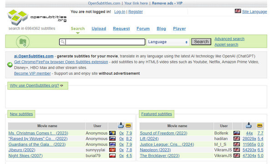The image size is (273, 164).
Task: Click flag icon in Sound of Freedom row
Action: click(x=237, y=133)
